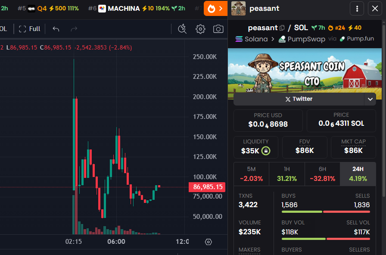
Task: Click the PRICE in SOL box
Action: click(341, 121)
